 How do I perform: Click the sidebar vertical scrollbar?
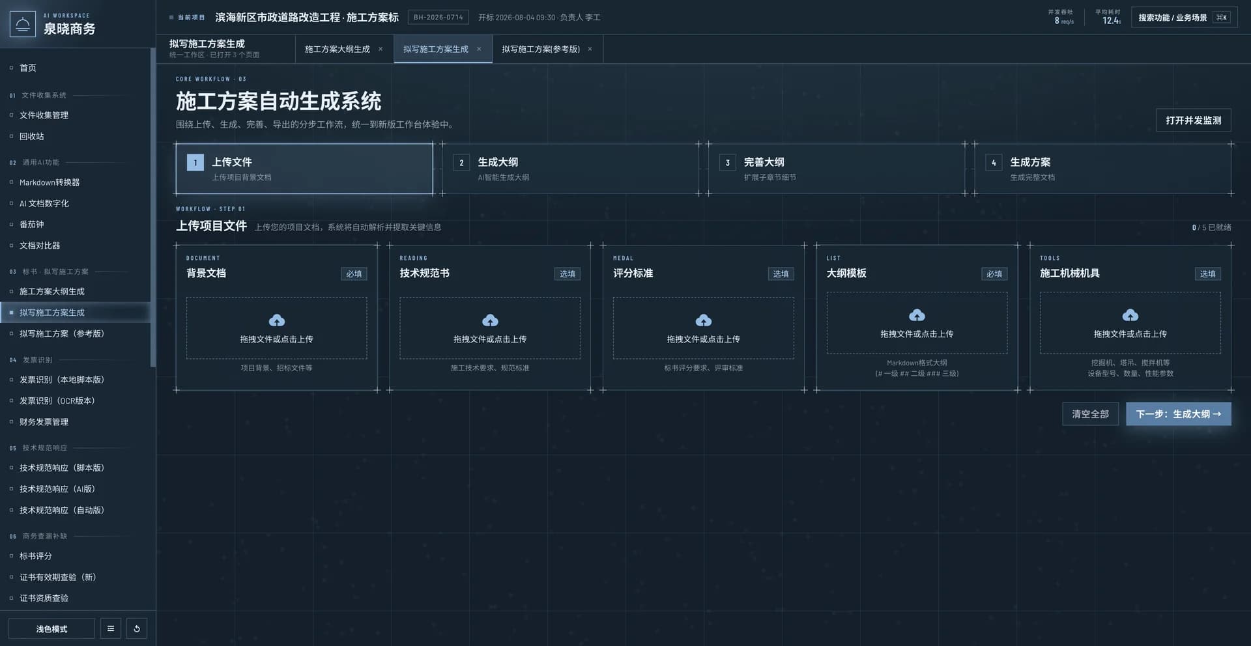(x=153, y=208)
